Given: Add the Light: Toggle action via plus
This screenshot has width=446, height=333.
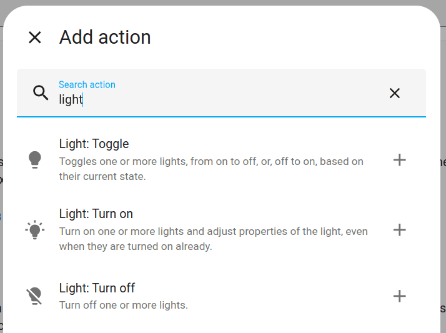Looking at the screenshot, I should coord(399,160).
